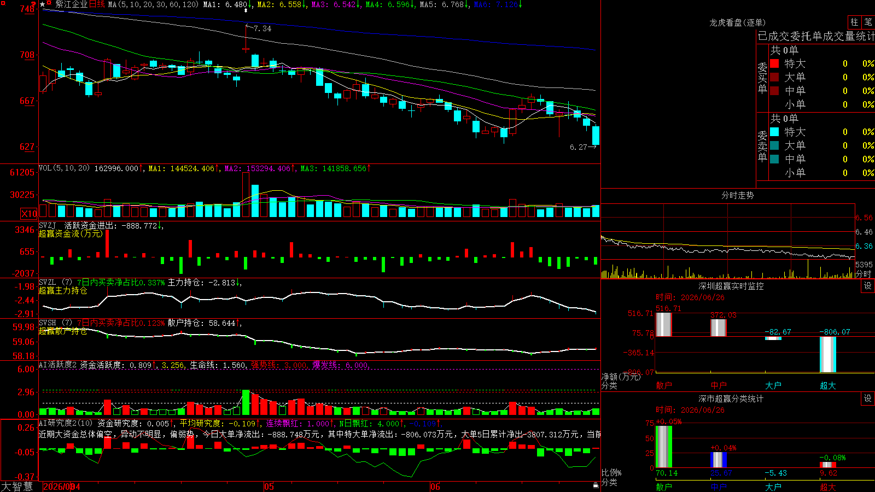875x492 pixels.
Task: Click the red 特大 buy-order color swatch
Action: pyautogui.click(x=774, y=63)
